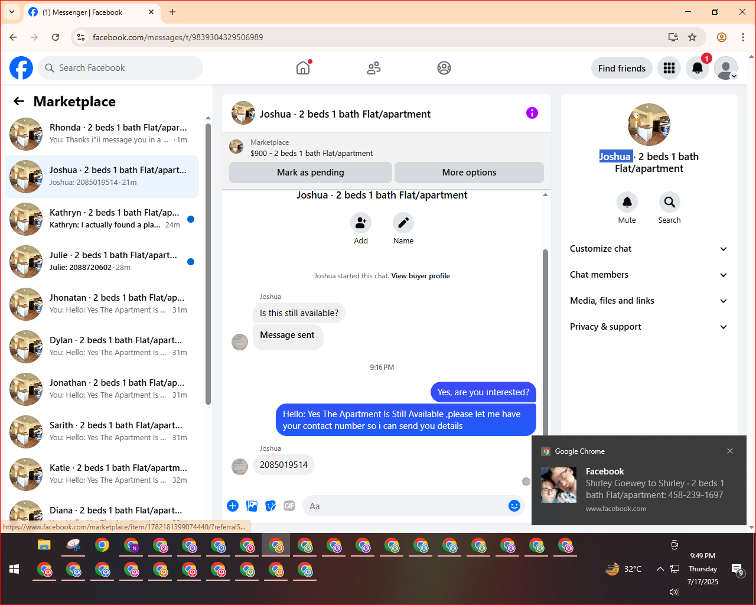This screenshot has height=605, width=756.
Task: Search in conversation with the magnifier icon
Action: pos(669,202)
